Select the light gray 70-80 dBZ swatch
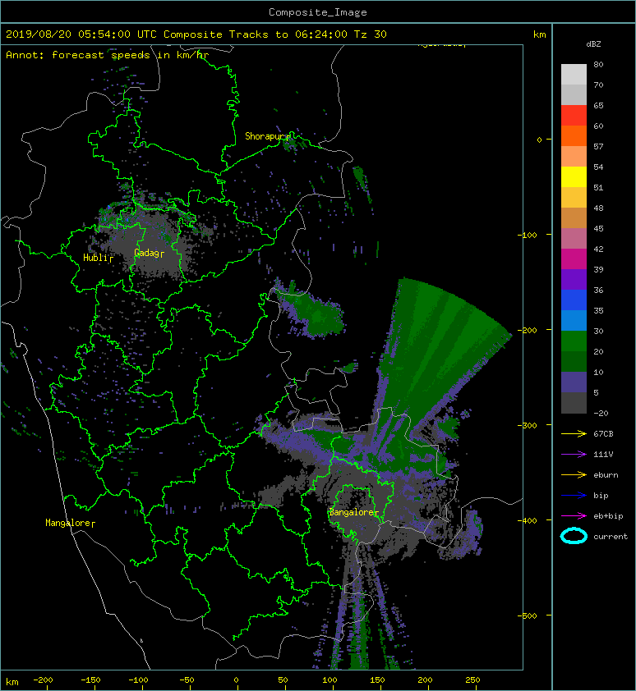This screenshot has width=636, height=691. [x=574, y=74]
